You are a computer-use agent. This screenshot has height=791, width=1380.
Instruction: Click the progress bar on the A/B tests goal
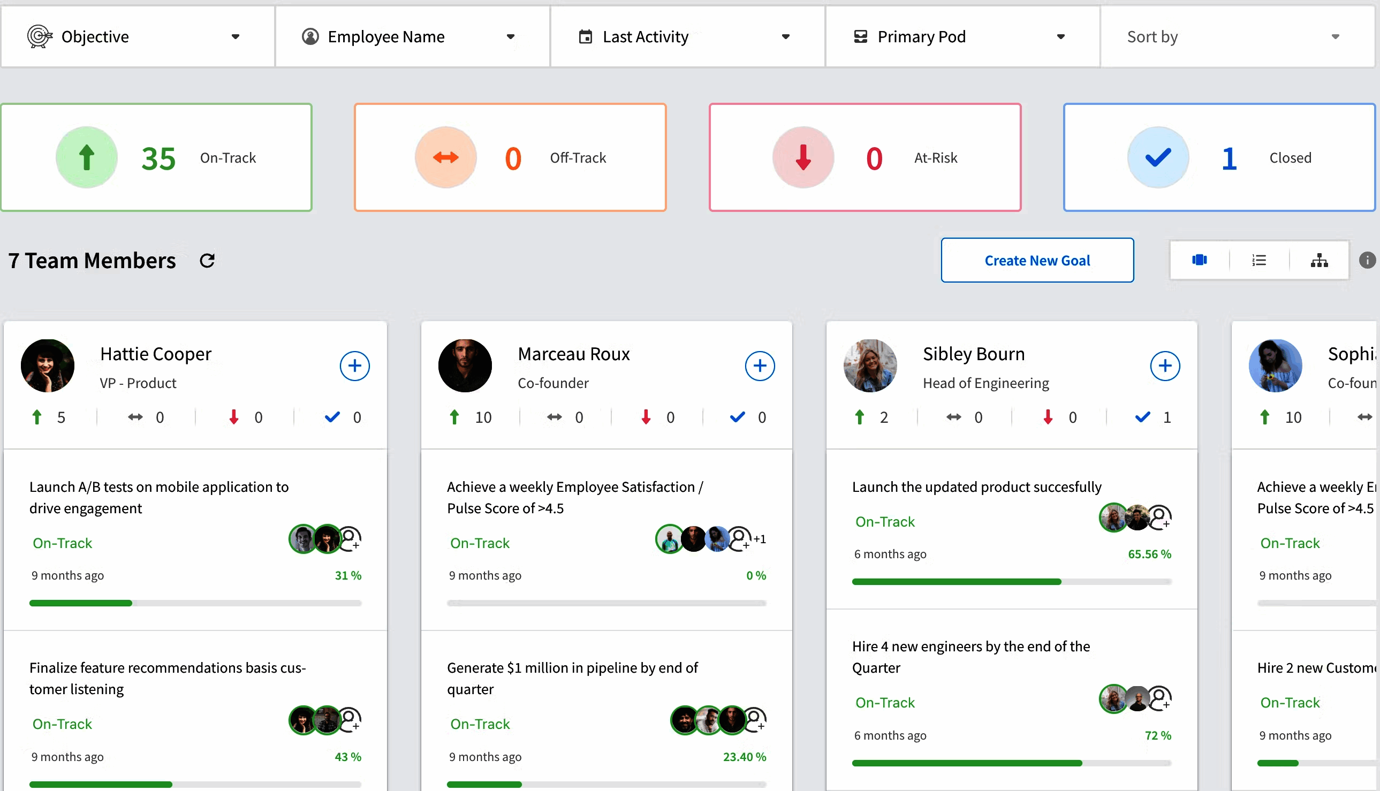tap(195, 603)
